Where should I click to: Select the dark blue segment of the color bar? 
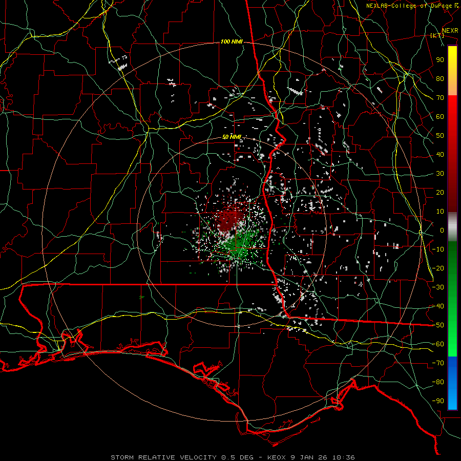pyautogui.click(x=452, y=366)
